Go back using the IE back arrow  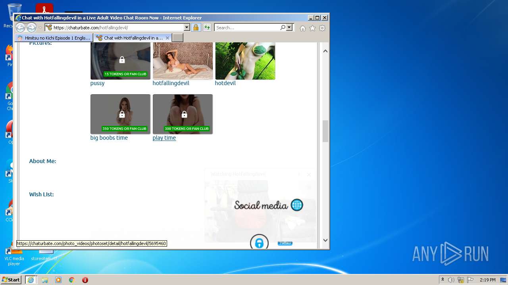pos(20,28)
